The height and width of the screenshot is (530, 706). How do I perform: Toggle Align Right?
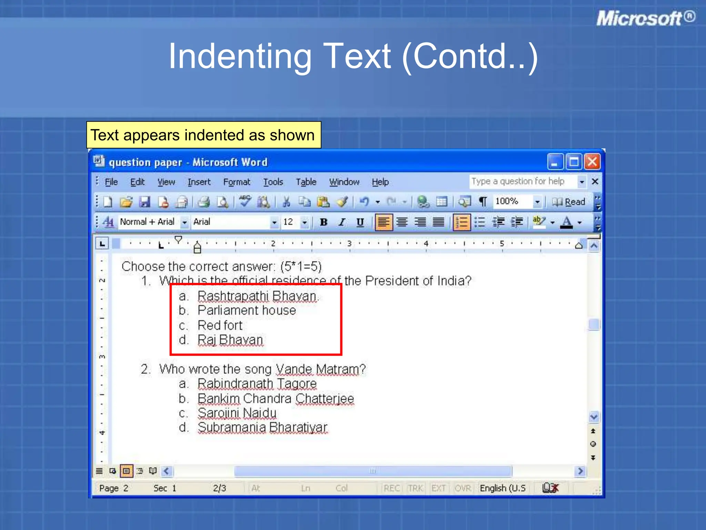(420, 222)
